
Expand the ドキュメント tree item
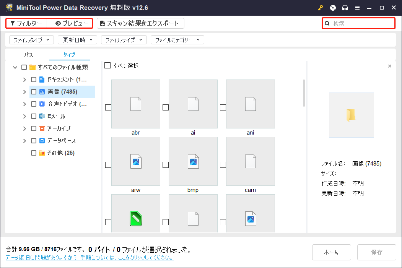(x=24, y=79)
